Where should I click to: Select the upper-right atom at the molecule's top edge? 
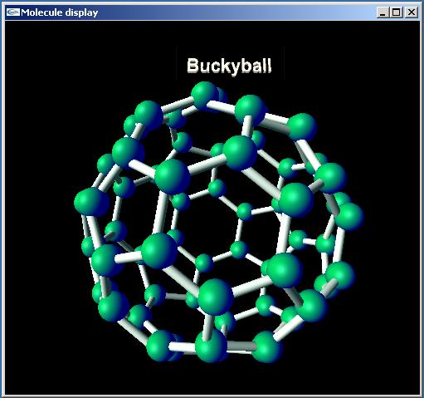302,127
